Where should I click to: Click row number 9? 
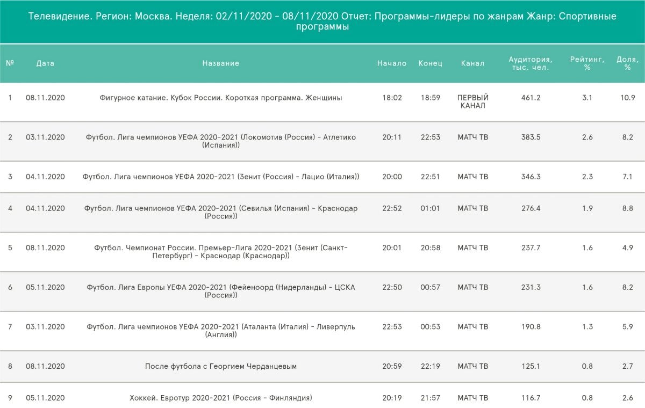pos(10,398)
